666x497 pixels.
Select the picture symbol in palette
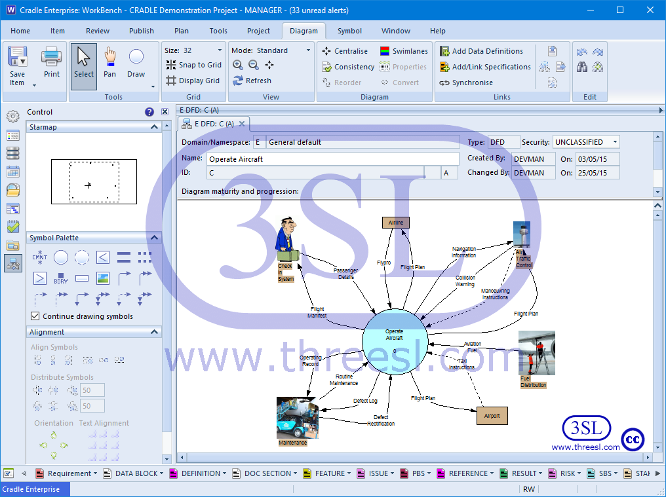point(103,278)
